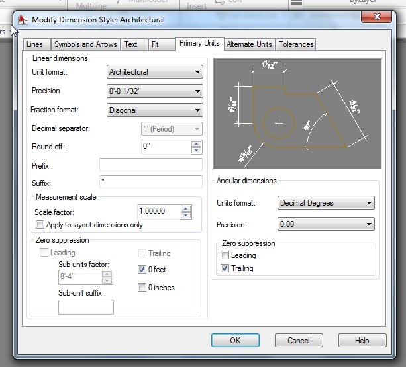
Task: Enable angular Leading zero suppression
Action: (225, 255)
